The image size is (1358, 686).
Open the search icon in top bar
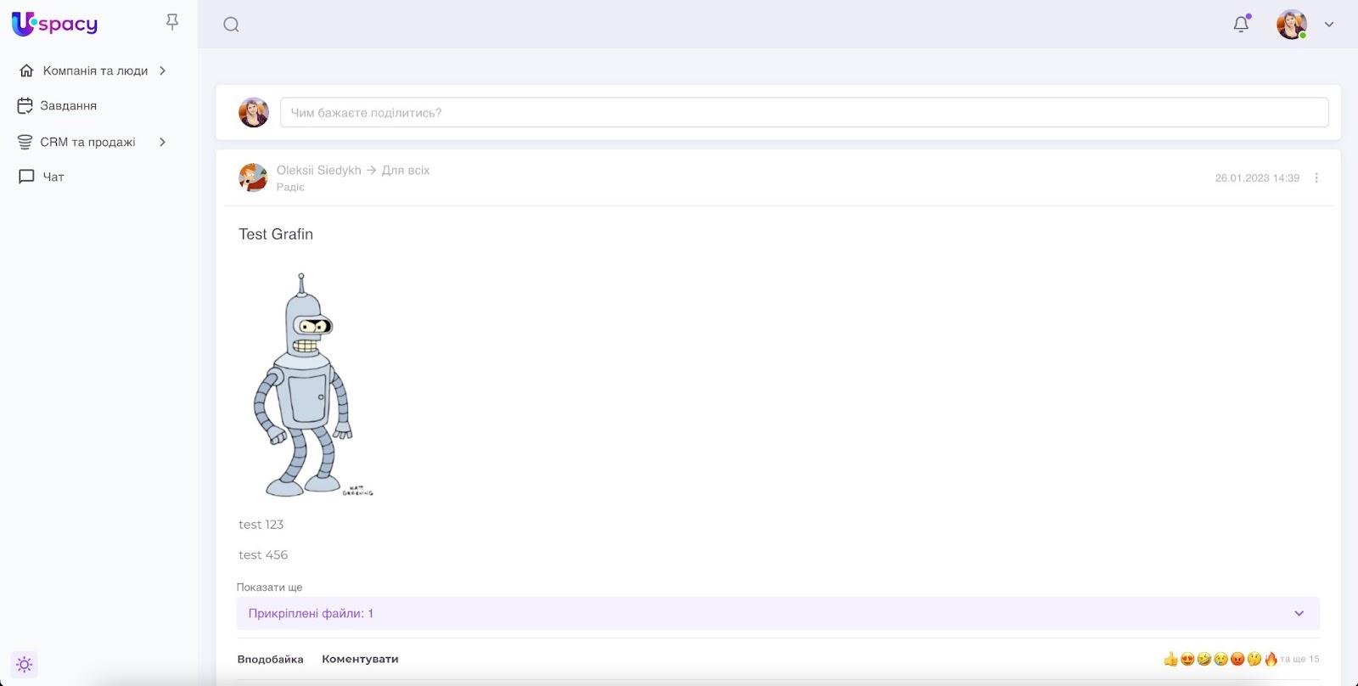pyautogui.click(x=231, y=25)
